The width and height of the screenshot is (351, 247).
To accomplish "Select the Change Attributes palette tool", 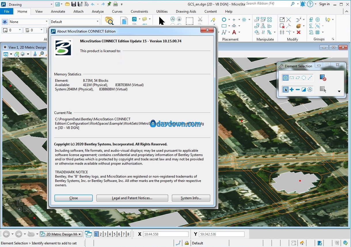I will (x=299, y=26).
